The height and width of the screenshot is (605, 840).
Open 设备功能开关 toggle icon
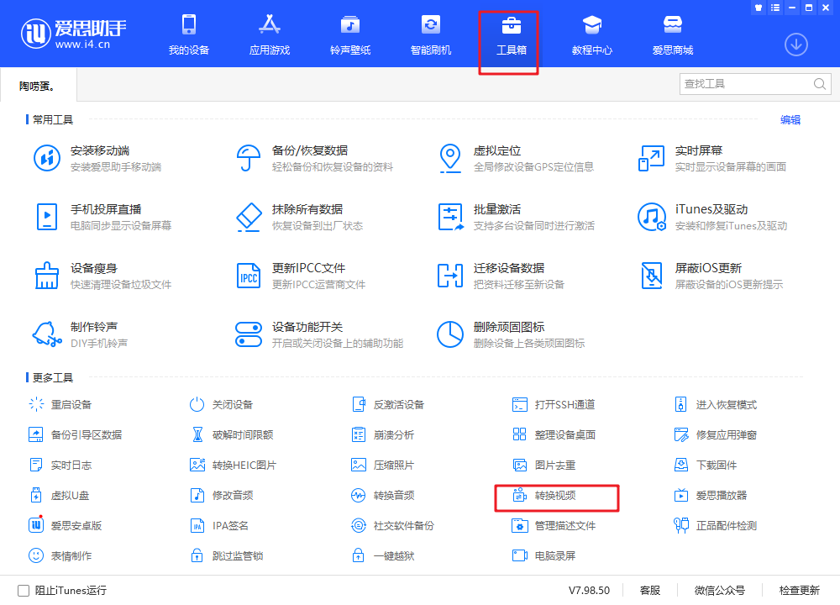249,334
